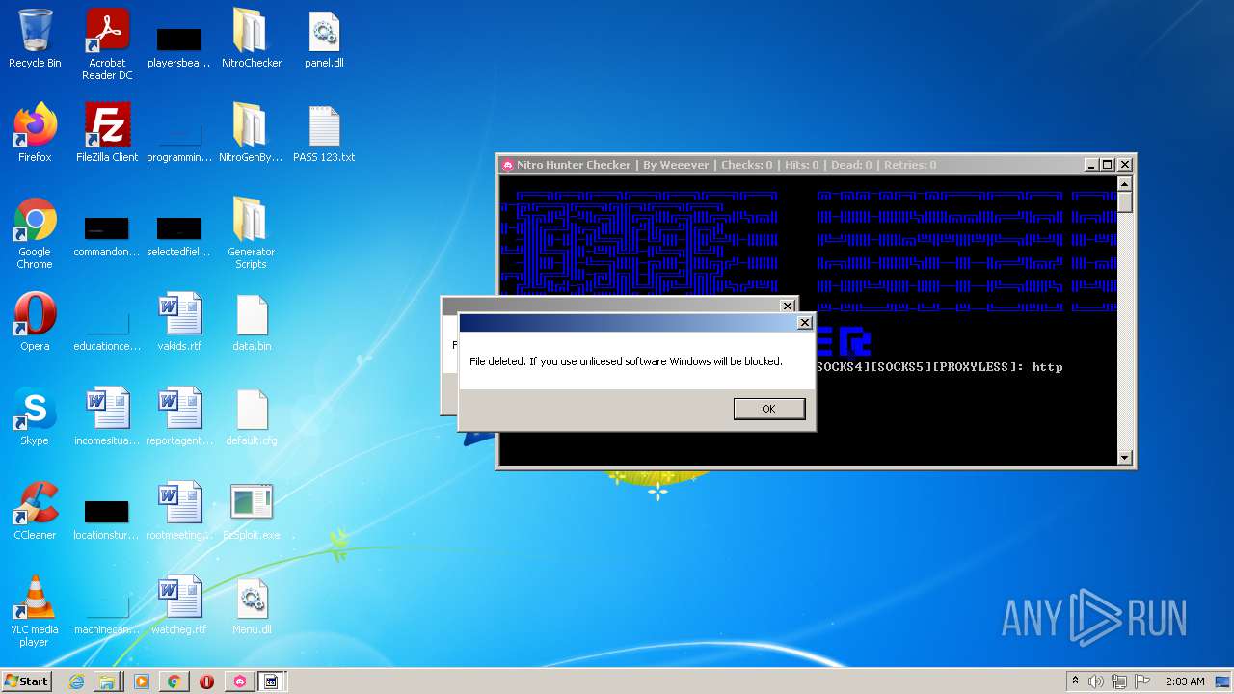Open the NitroGenBy... folder
Screen dimensions: 1234x694
[251, 133]
